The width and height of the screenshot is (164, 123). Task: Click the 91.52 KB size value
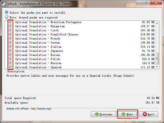coord(148,22)
